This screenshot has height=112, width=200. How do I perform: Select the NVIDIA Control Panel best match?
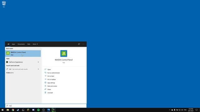click(23, 54)
